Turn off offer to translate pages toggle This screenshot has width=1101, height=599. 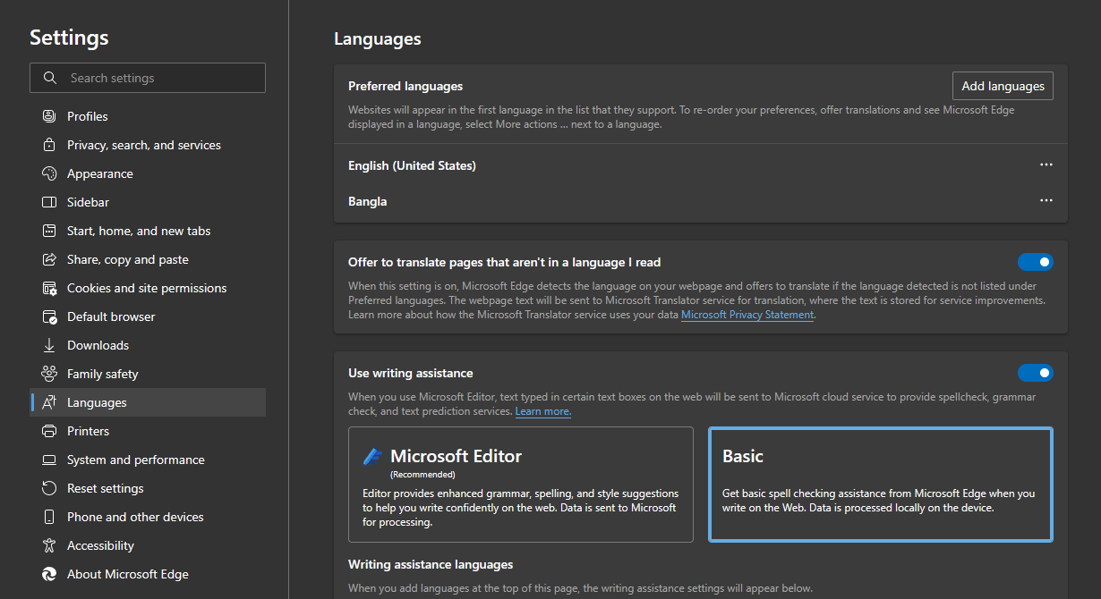click(1035, 262)
